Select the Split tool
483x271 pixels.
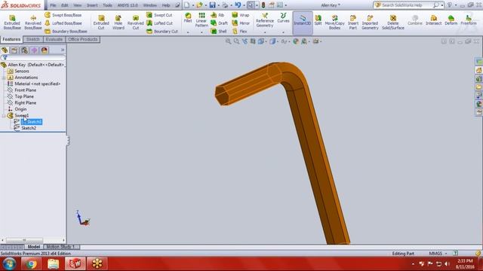tap(318, 20)
